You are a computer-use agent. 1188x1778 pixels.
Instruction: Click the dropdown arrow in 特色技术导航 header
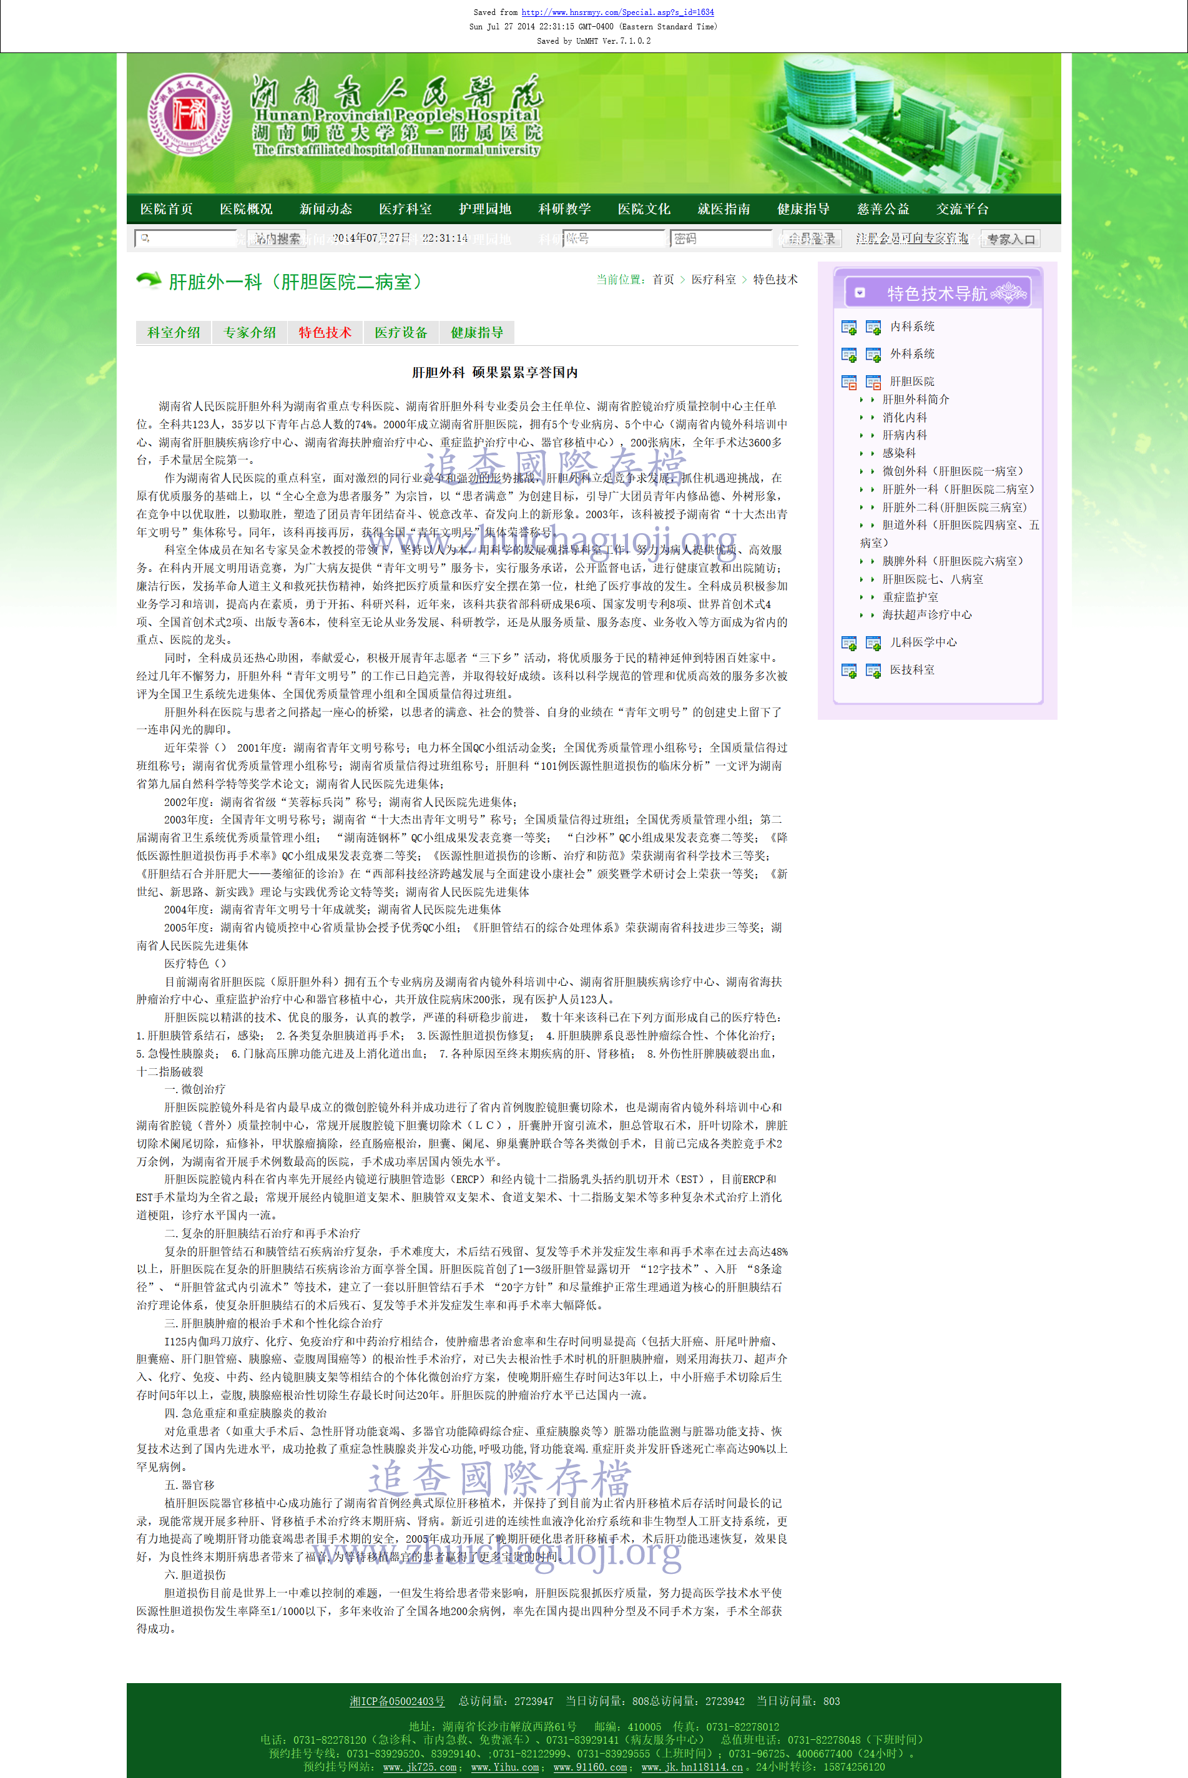[x=860, y=292]
